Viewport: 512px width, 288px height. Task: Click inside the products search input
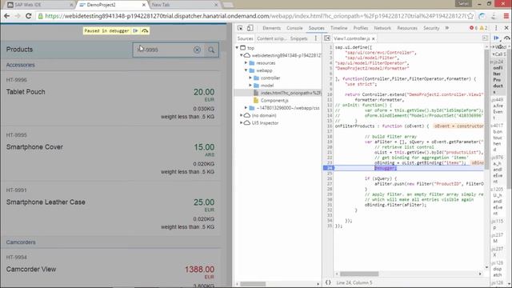[x=163, y=50]
